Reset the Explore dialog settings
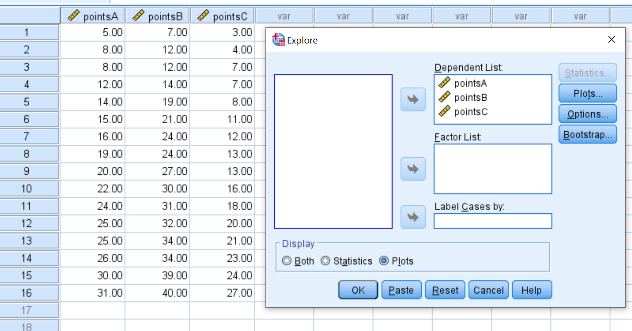Image resolution: width=632 pixels, height=331 pixels. [x=445, y=290]
